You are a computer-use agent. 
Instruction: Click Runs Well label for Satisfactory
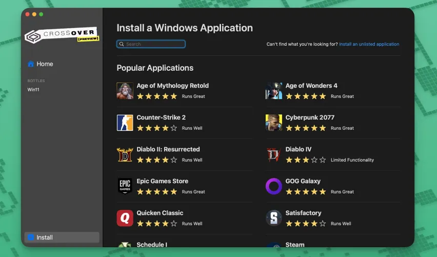pyautogui.click(x=341, y=223)
